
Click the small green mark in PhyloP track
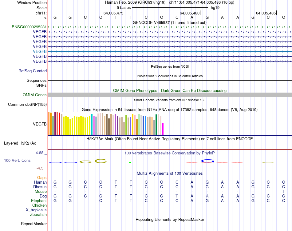coord(130,162)
